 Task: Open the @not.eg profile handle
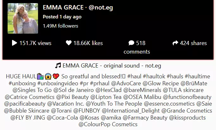click(101, 7)
